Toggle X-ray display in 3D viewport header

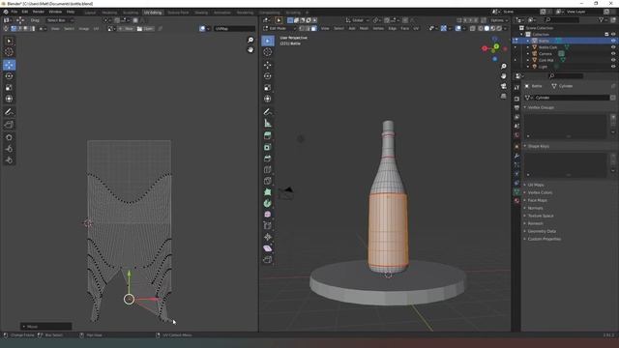coord(473,28)
